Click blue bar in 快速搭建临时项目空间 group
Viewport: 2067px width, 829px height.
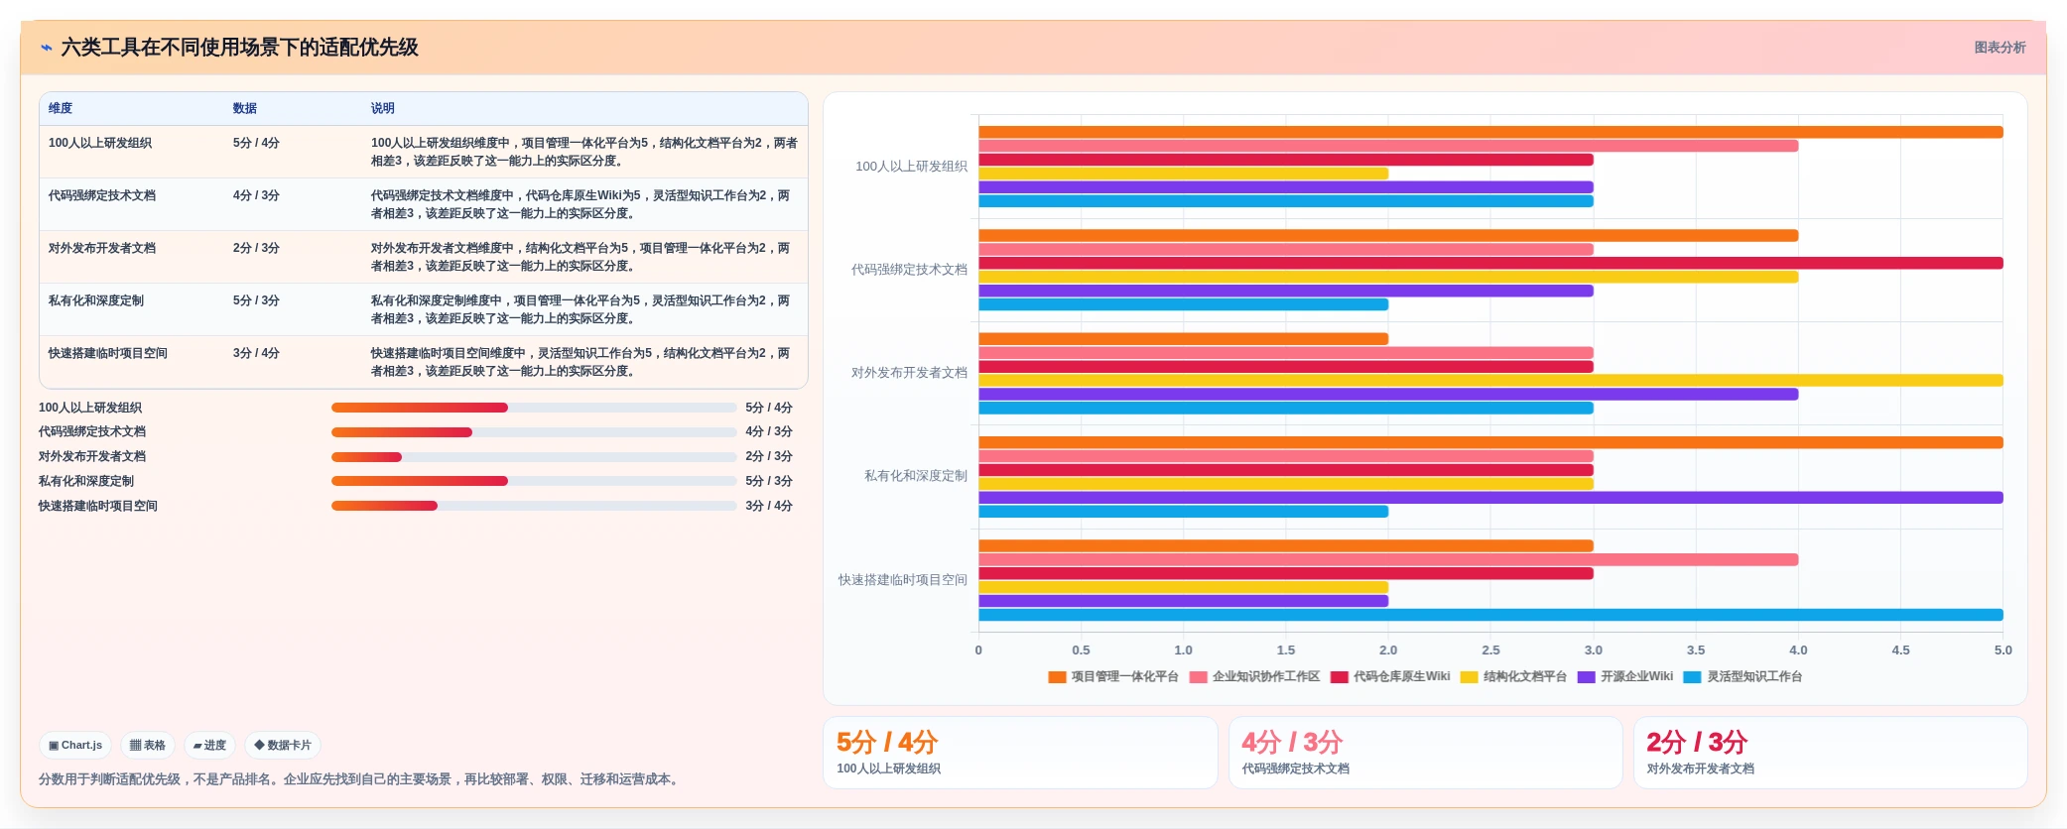pos(1490,615)
